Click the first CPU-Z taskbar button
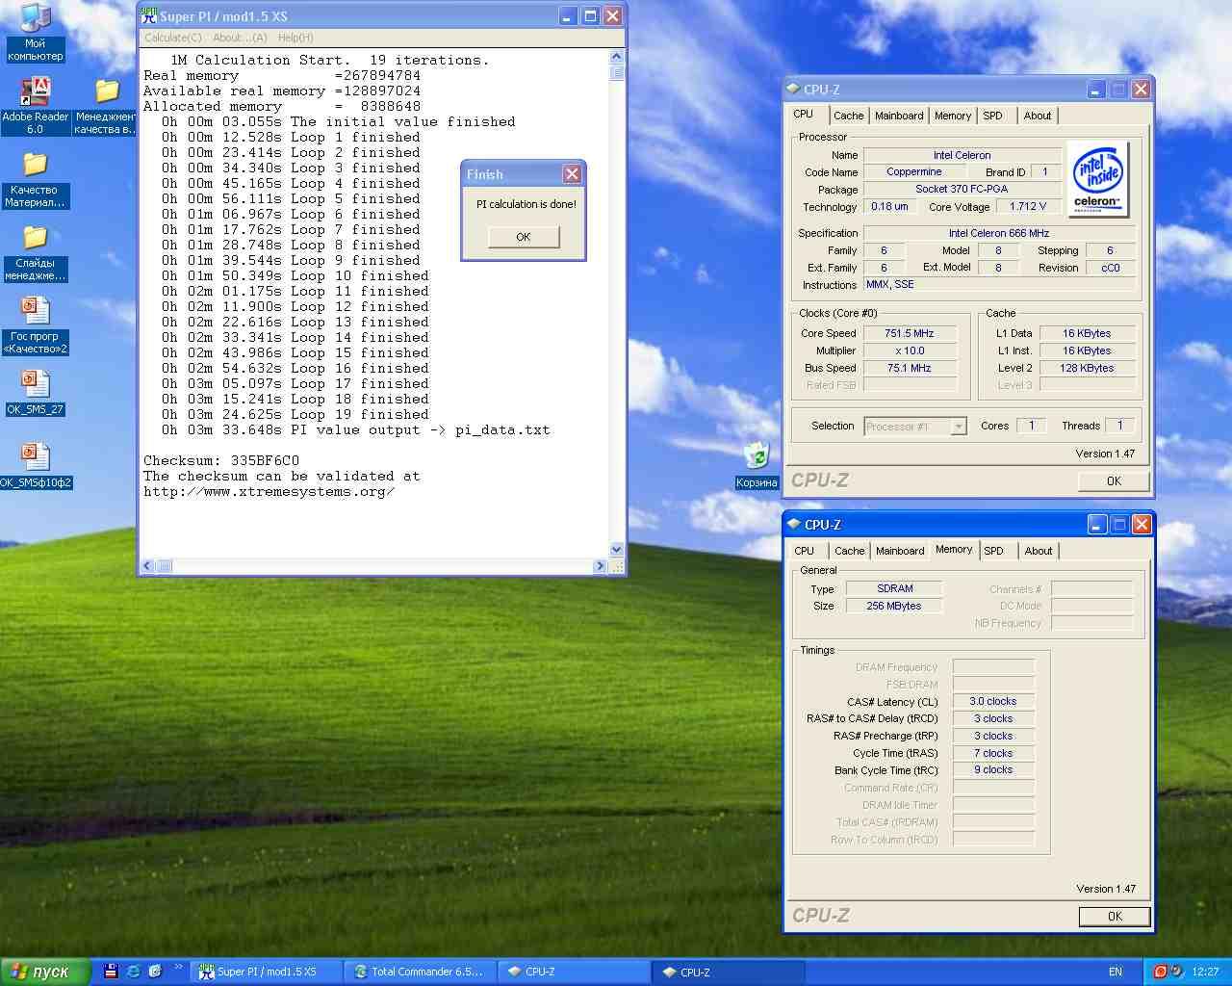 click(x=575, y=972)
